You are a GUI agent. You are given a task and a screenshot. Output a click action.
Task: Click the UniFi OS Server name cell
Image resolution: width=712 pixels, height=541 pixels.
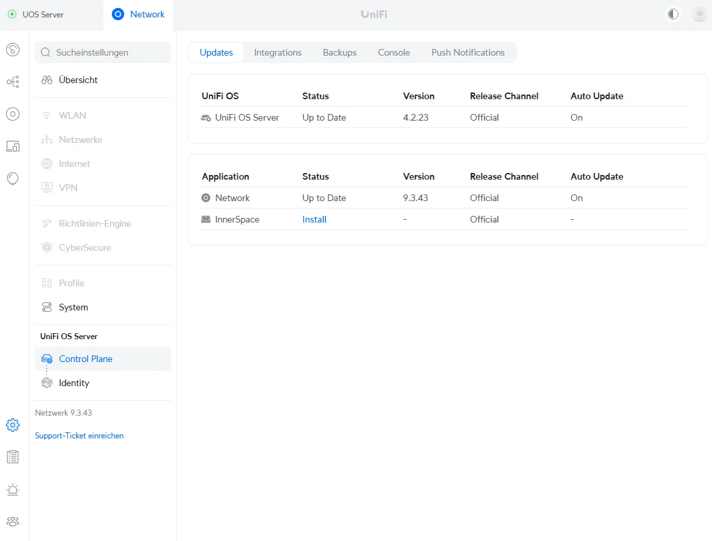coord(247,117)
